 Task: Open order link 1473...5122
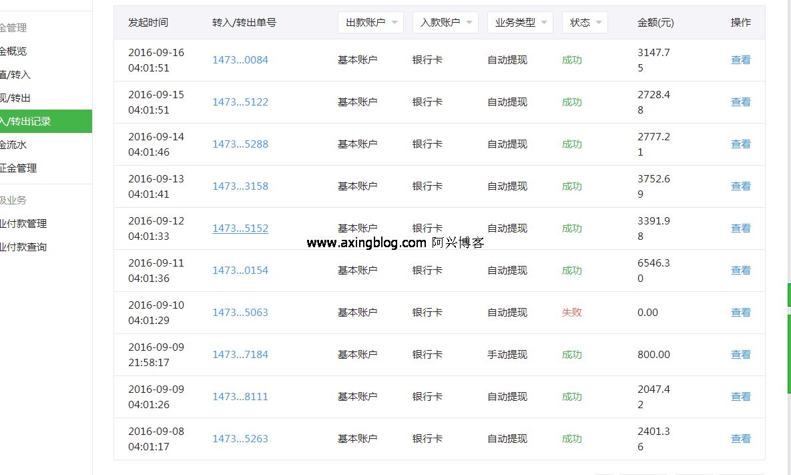pyautogui.click(x=240, y=102)
